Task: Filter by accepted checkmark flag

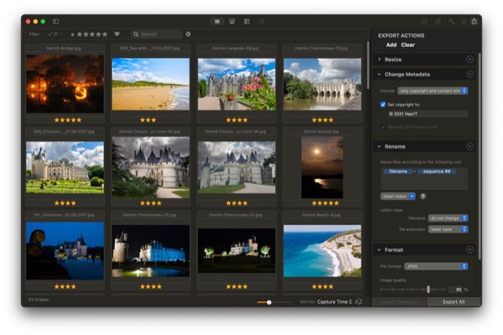Action: click(50, 34)
